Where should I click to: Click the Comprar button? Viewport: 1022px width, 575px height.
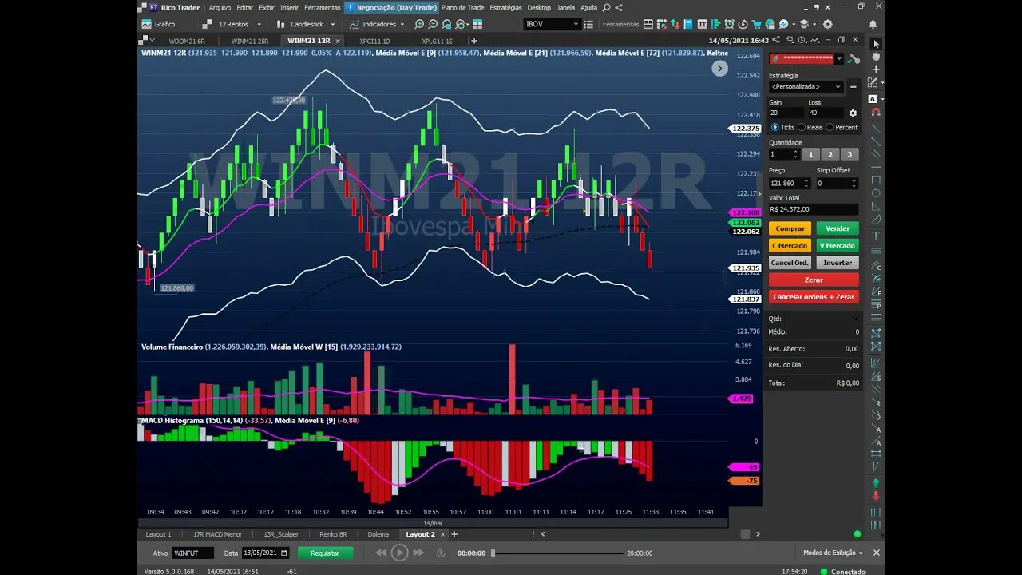[x=790, y=228]
